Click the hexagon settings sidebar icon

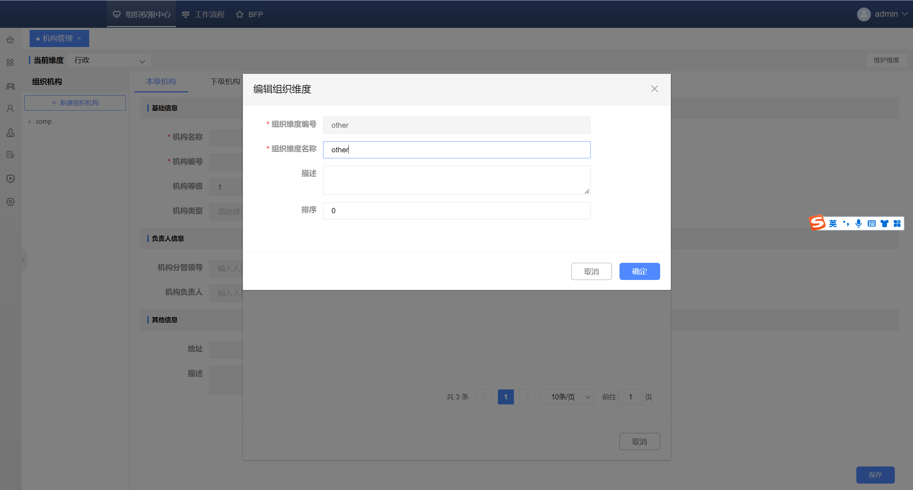[10, 202]
